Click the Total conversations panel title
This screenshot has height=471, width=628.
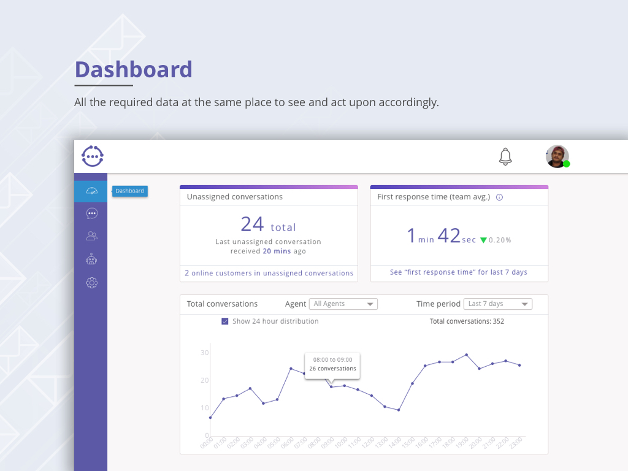(222, 304)
